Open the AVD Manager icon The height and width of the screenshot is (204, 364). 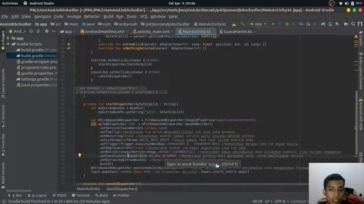pyautogui.click(x=330, y=24)
